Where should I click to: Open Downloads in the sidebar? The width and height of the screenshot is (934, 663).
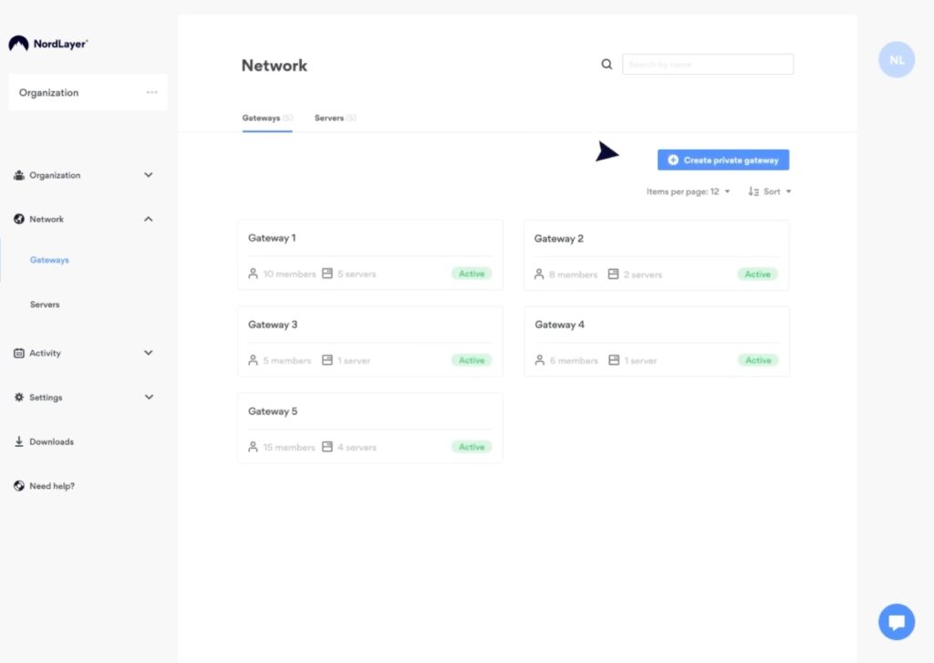click(x=52, y=442)
